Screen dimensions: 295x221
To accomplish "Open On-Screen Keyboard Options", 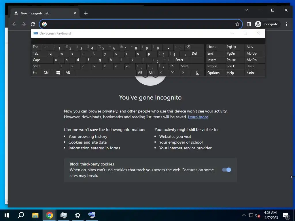I will [215, 73].
